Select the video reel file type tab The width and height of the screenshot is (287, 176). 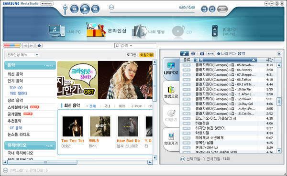pos(193,53)
